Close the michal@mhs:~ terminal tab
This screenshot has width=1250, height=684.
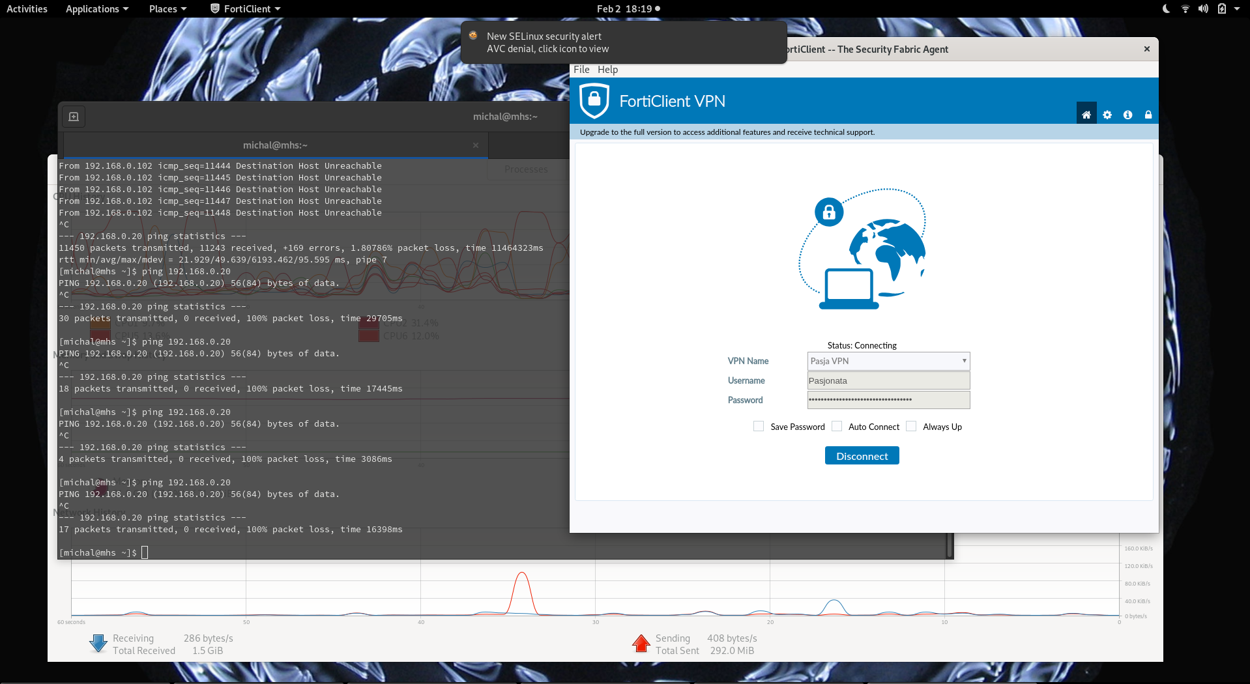476,145
